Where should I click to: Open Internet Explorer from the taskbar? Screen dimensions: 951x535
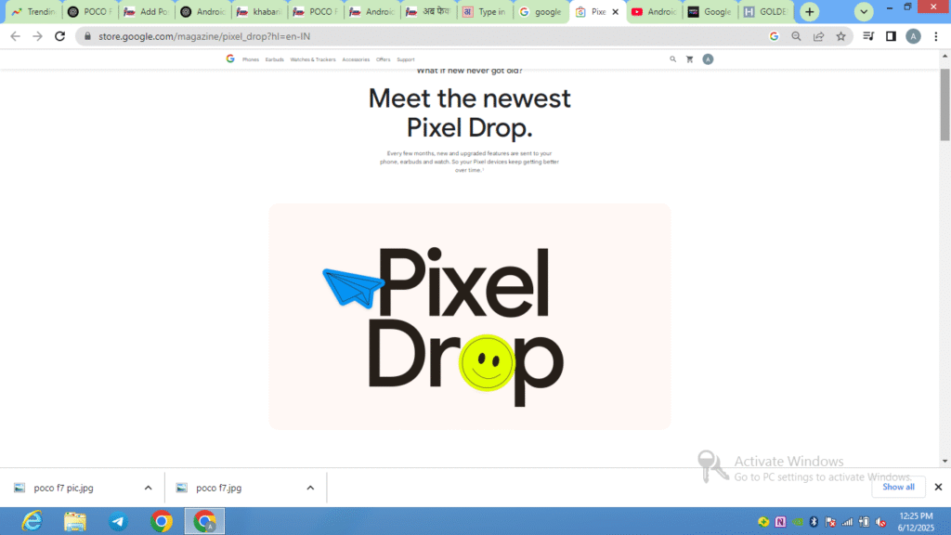(x=32, y=521)
